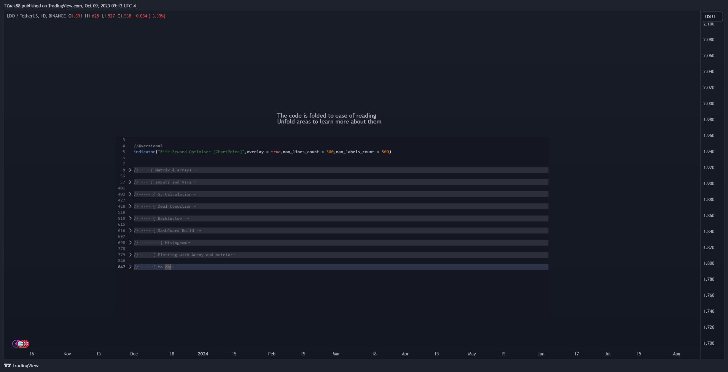The image size is (728, 372).
Task: Expand 'Plotting with Array and matrix' fold
Action: (130, 255)
